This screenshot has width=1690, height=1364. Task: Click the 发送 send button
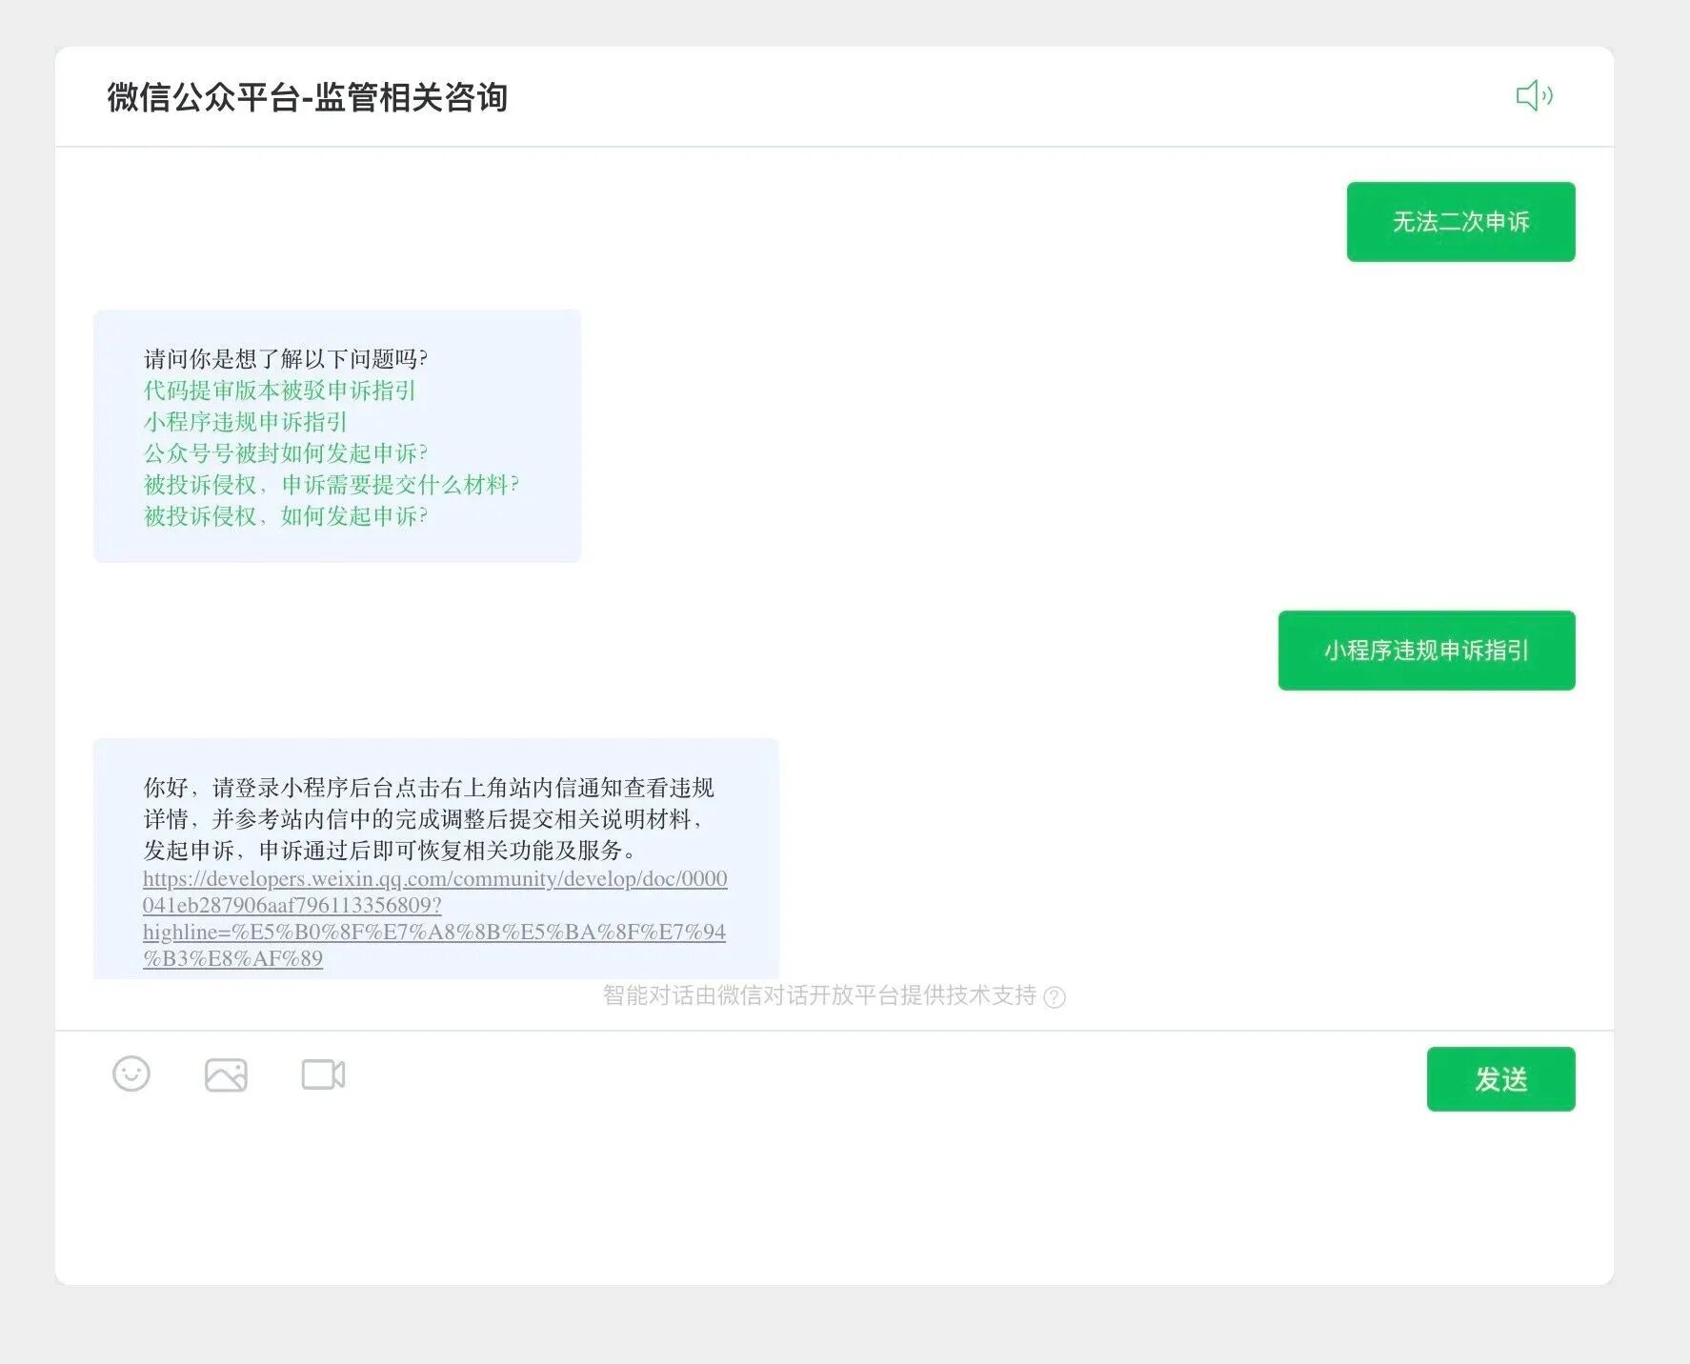pos(1500,1078)
